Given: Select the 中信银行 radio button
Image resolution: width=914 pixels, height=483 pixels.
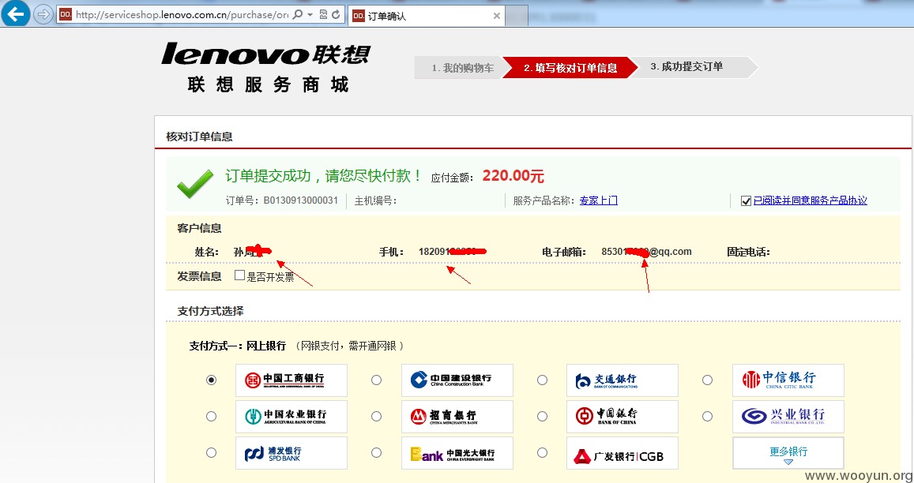Looking at the screenshot, I should coord(707,380).
